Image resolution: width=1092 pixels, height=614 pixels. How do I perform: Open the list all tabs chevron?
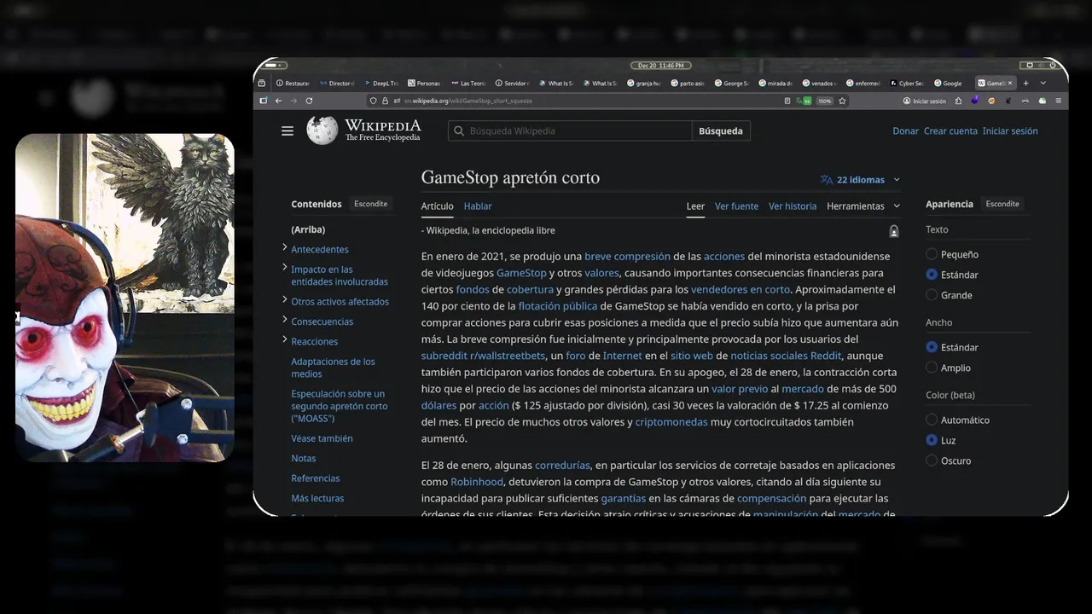(1043, 83)
